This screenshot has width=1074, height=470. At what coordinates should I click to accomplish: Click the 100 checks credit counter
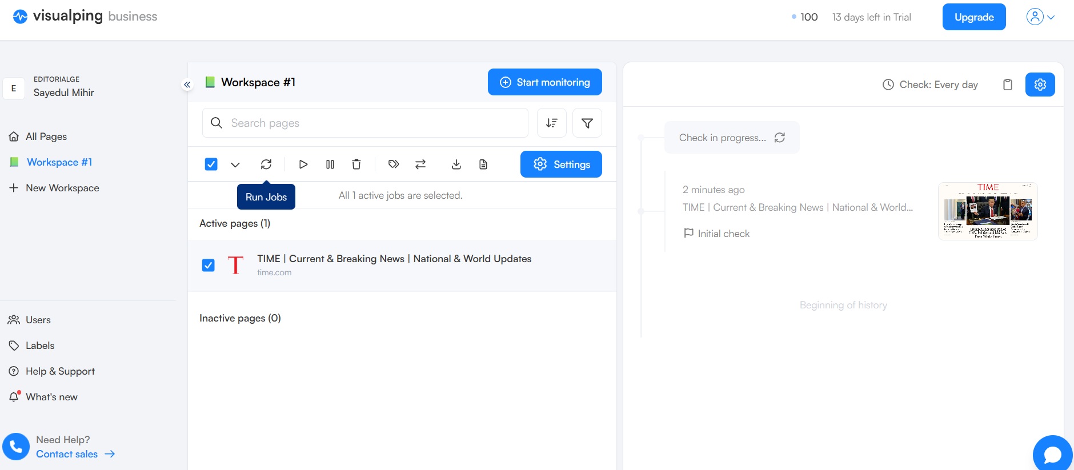pyautogui.click(x=805, y=17)
